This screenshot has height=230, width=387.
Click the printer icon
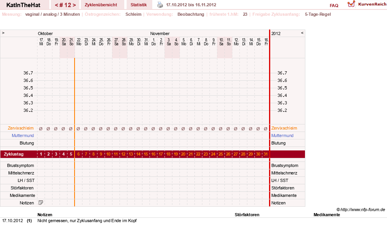160,5
